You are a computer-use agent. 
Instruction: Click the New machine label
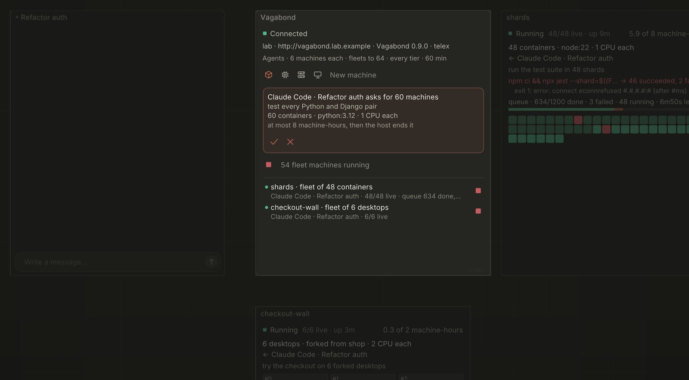pyautogui.click(x=353, y=75)
